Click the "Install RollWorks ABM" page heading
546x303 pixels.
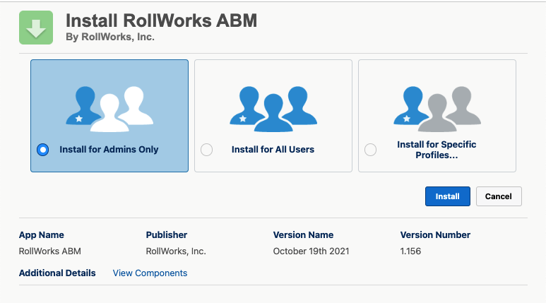click(x=161, y=20)
